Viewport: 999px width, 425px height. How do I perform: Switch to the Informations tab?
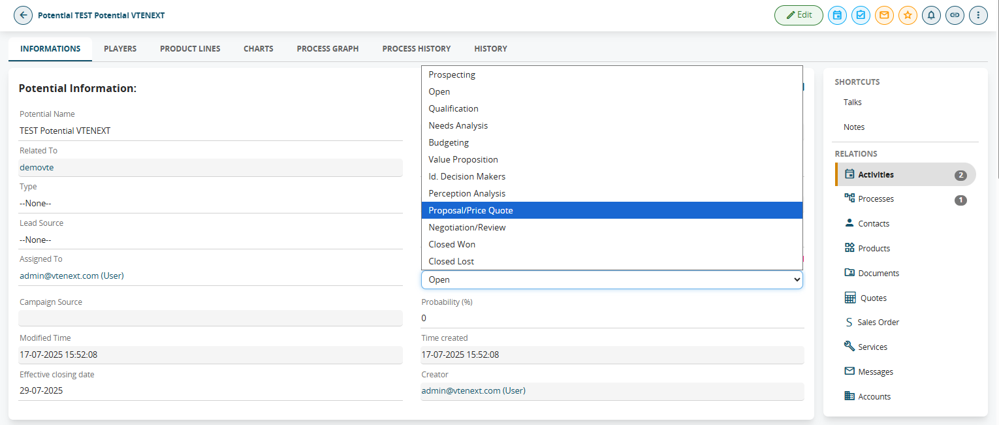click(x=50, y=49)
